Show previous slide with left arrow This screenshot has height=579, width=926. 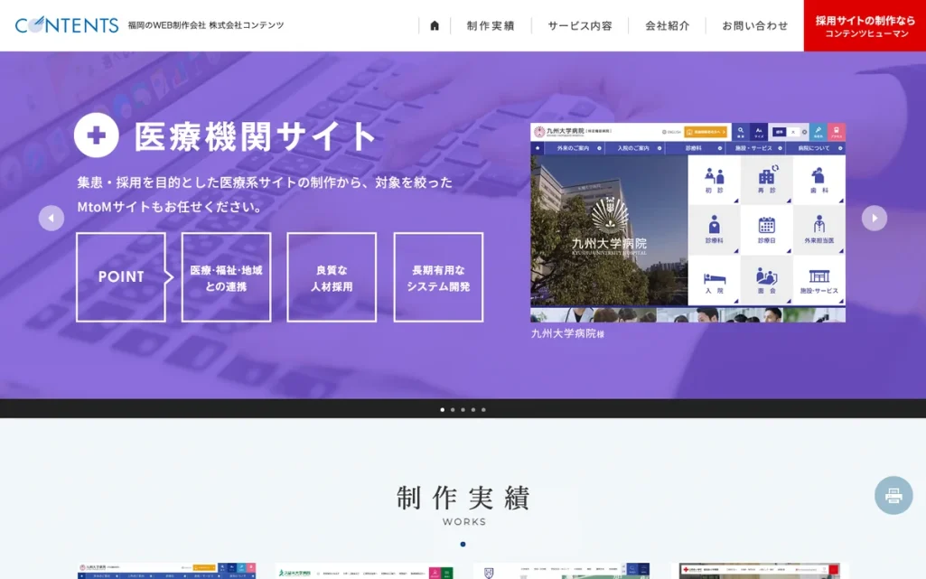tap(51, 218)
